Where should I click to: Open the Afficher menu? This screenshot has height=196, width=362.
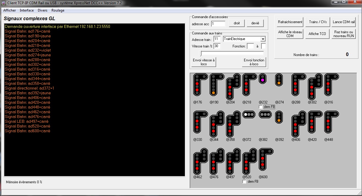click(10, 10)
